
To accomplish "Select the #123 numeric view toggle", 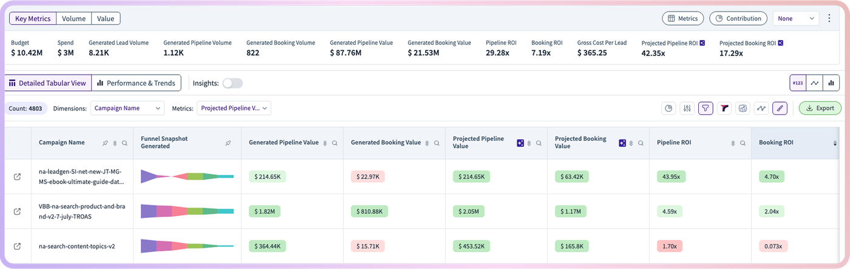I will [798, 83].
